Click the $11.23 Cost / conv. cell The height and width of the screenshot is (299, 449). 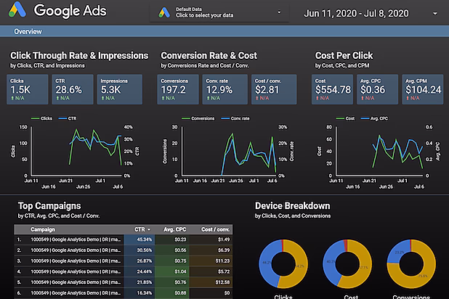tap(211, 261)
